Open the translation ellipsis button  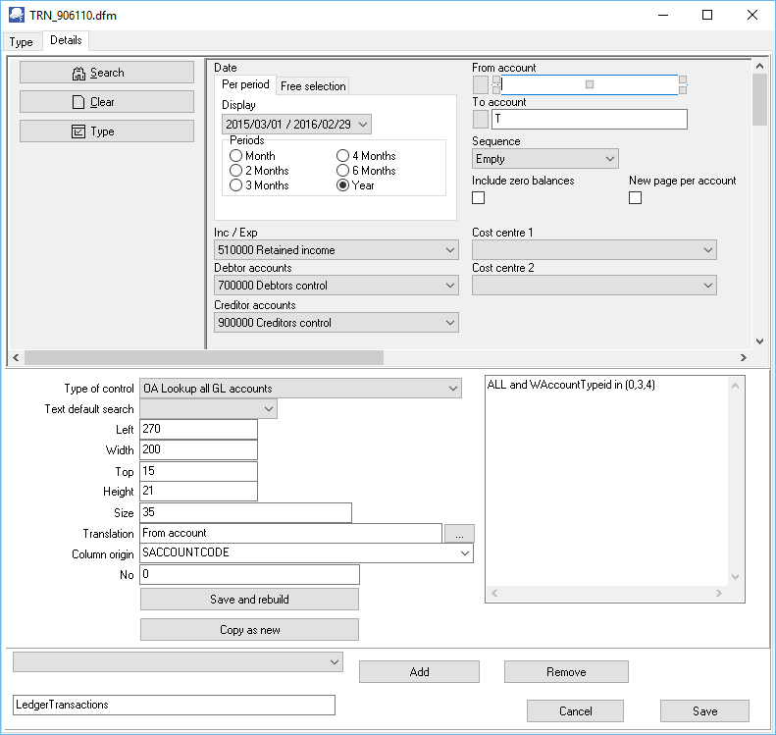click(x=459, y=533)
